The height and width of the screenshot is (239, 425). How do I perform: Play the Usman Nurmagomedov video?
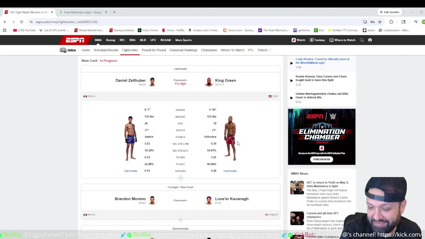292,98
